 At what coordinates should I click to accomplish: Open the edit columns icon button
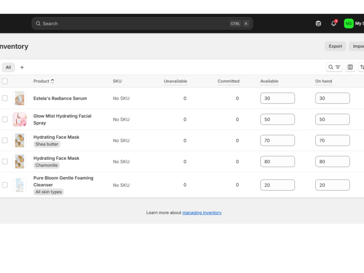coord(350,67)
